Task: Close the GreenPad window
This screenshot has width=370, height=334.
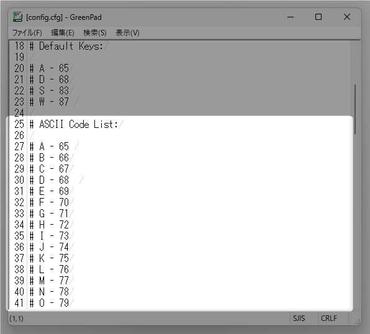Action: (x=347, y=17)
